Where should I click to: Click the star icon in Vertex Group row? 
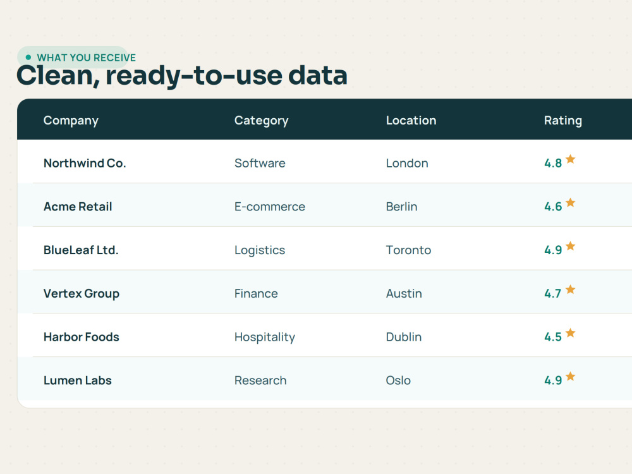(570, 290)
